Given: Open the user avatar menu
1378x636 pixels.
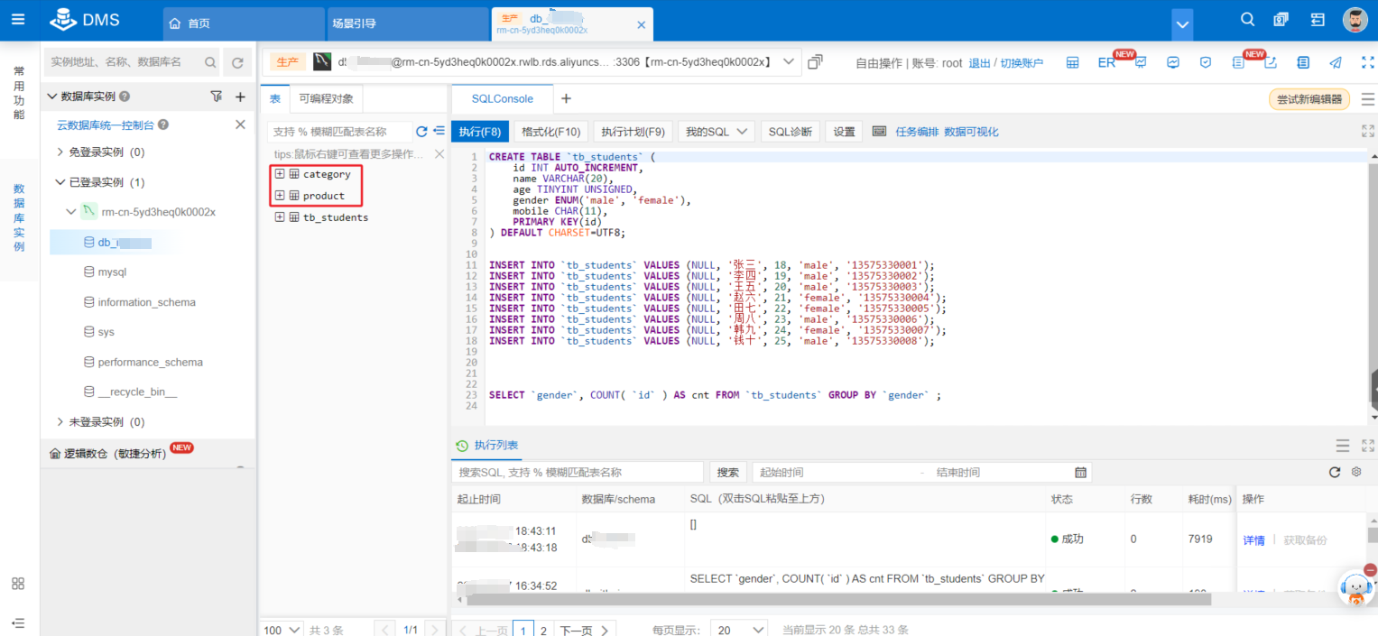Looking at the screenshot, I should tap(1355, 20).
